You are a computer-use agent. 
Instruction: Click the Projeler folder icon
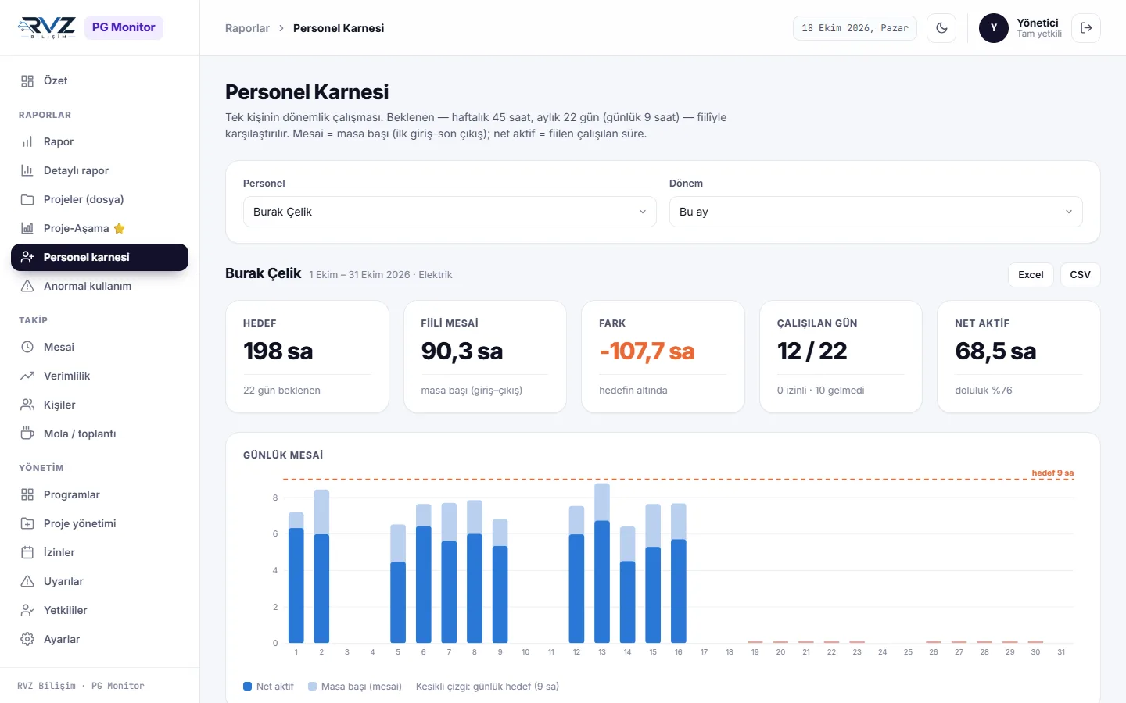pyautogui.click(x=27, y=200)
